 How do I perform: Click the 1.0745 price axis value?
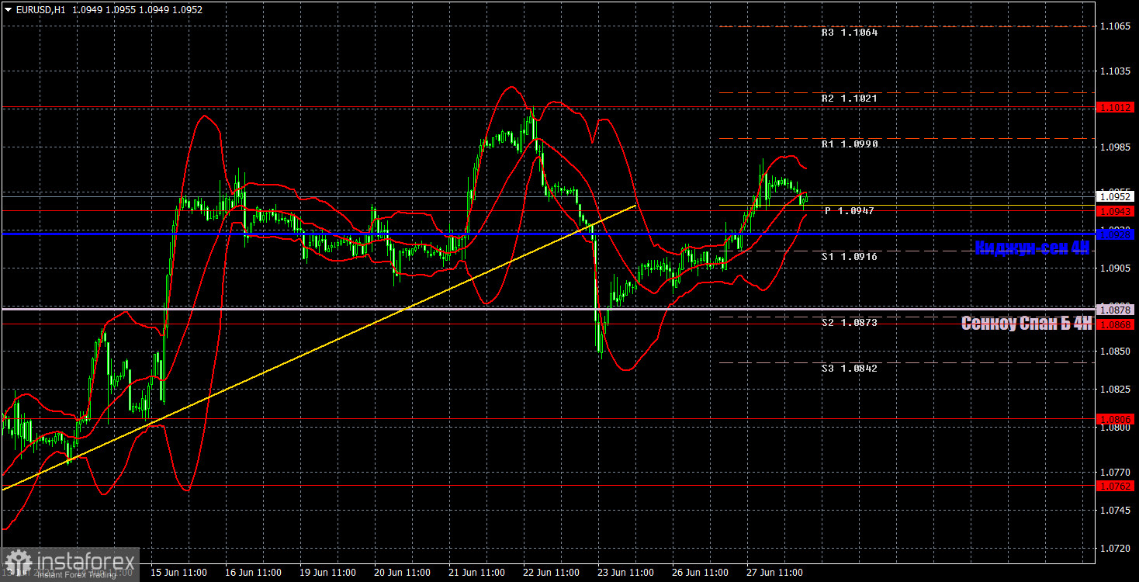[1114, 510]
